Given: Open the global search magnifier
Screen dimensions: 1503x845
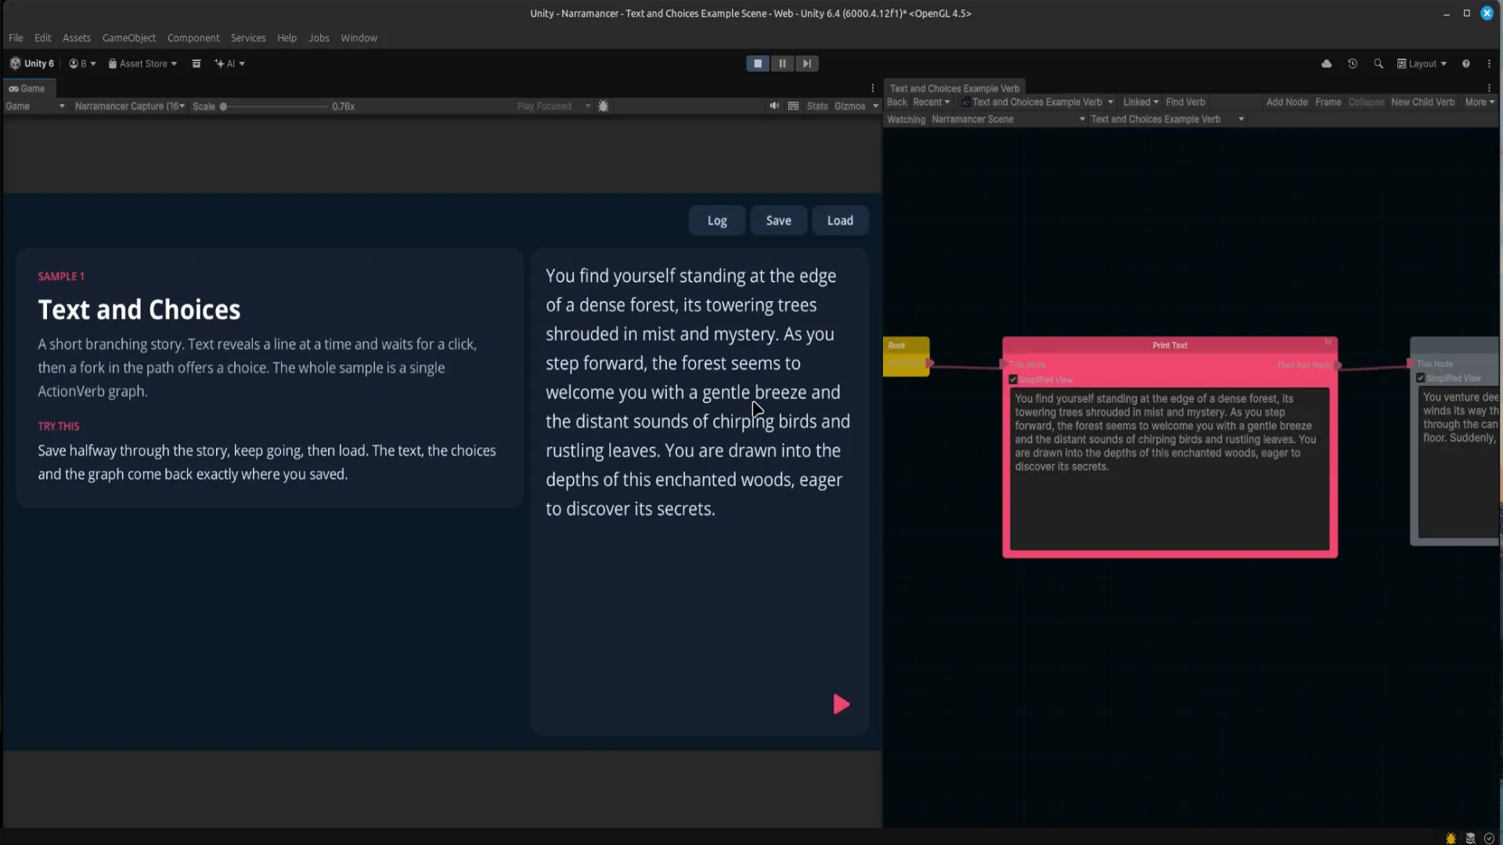Looking at the screenshot, I should 1378,63.
